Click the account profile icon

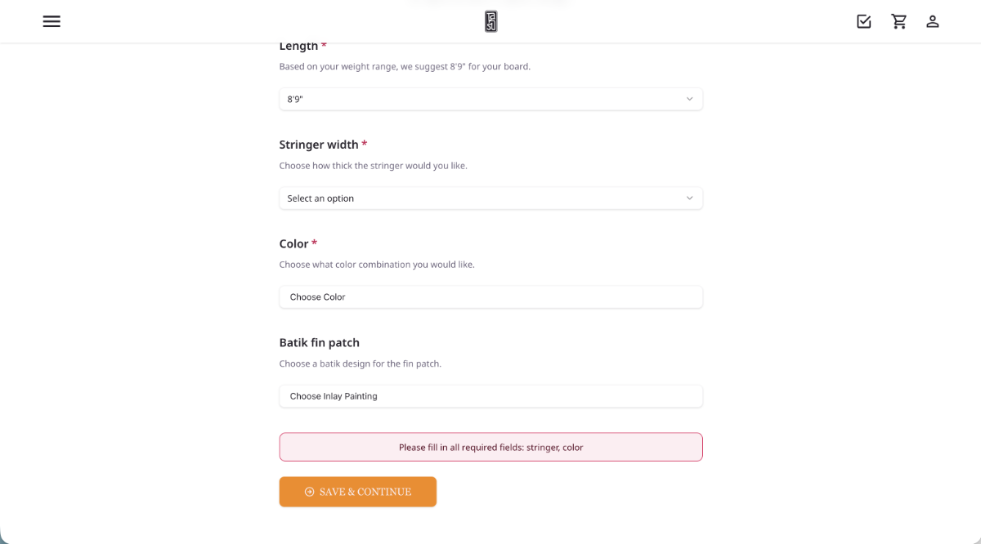point(933,21)
